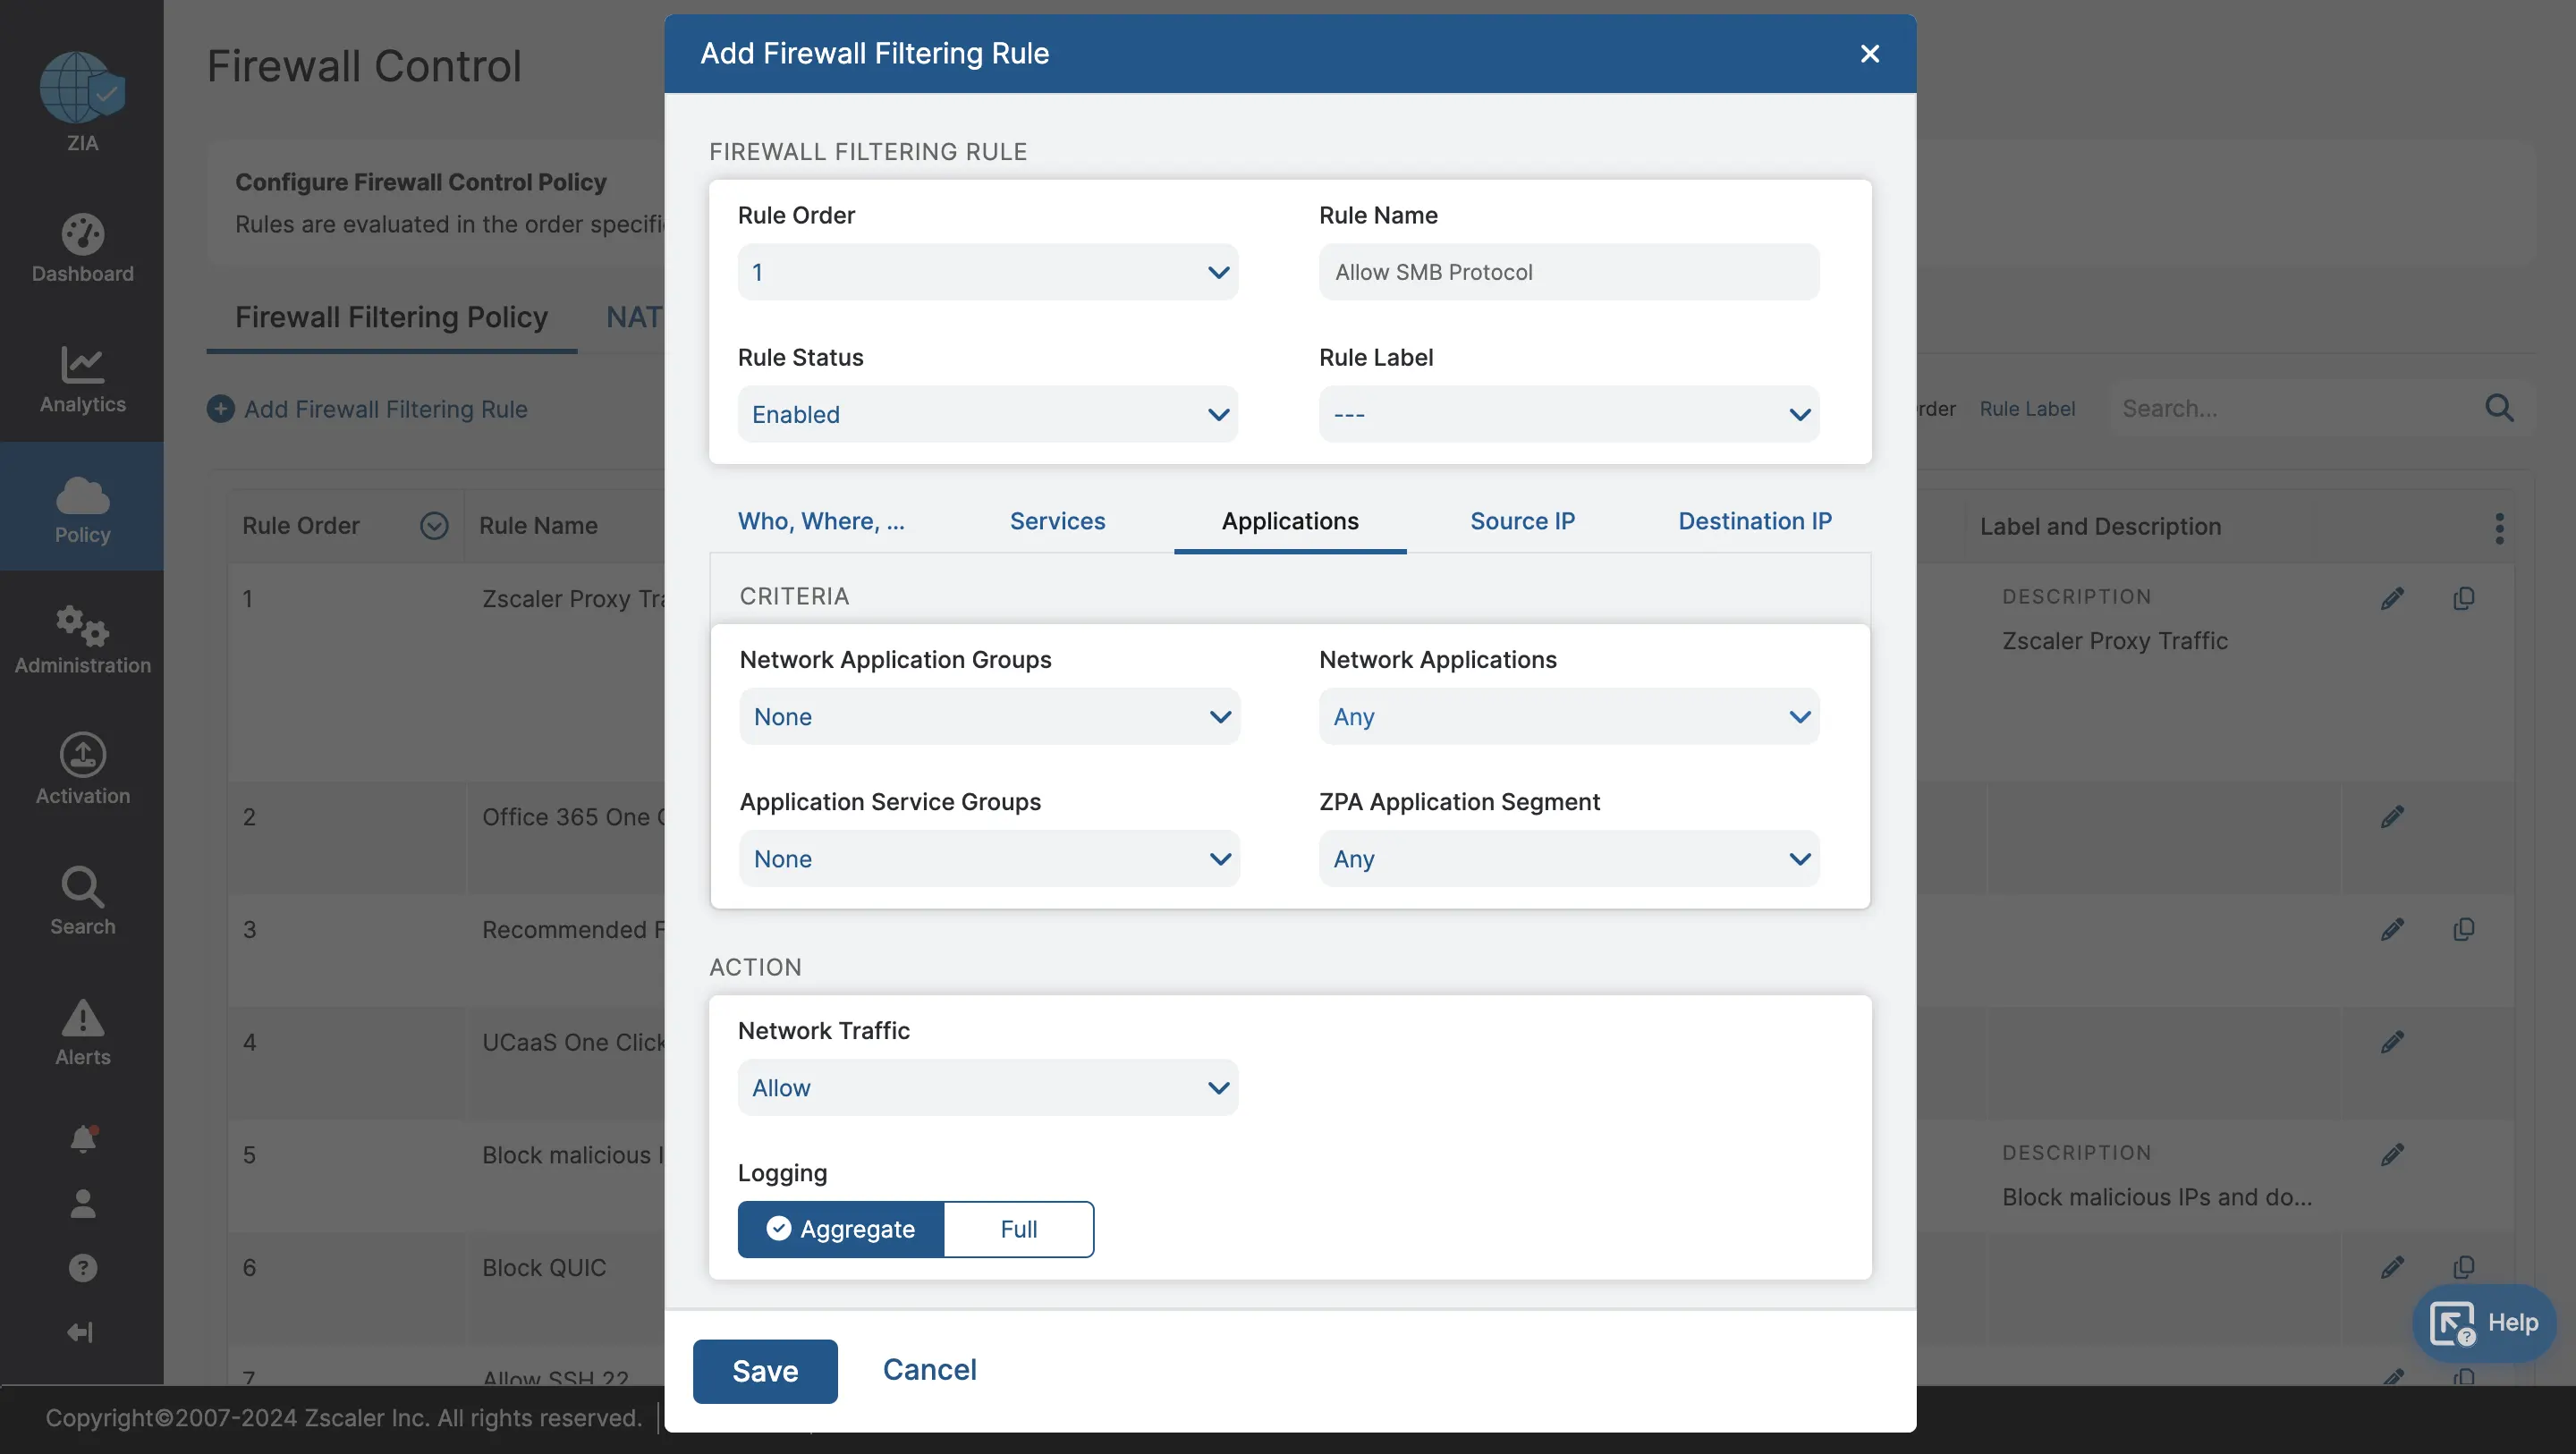Viewport: 2576px width, 1454px height.
Task: Open Analytics from the sidebar
Action: (x=82, y=366)
